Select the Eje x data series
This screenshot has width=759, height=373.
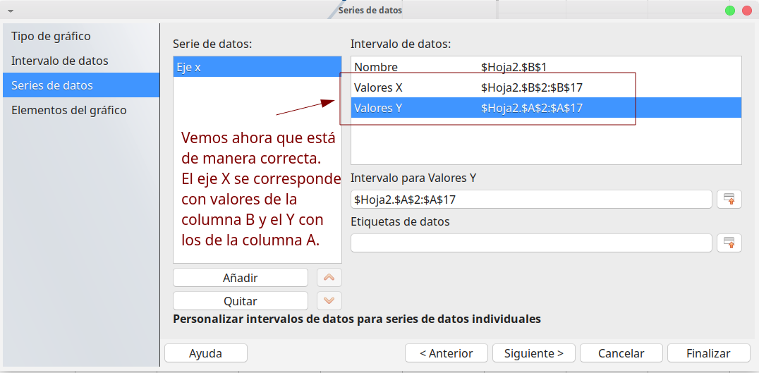coord(257,67)
